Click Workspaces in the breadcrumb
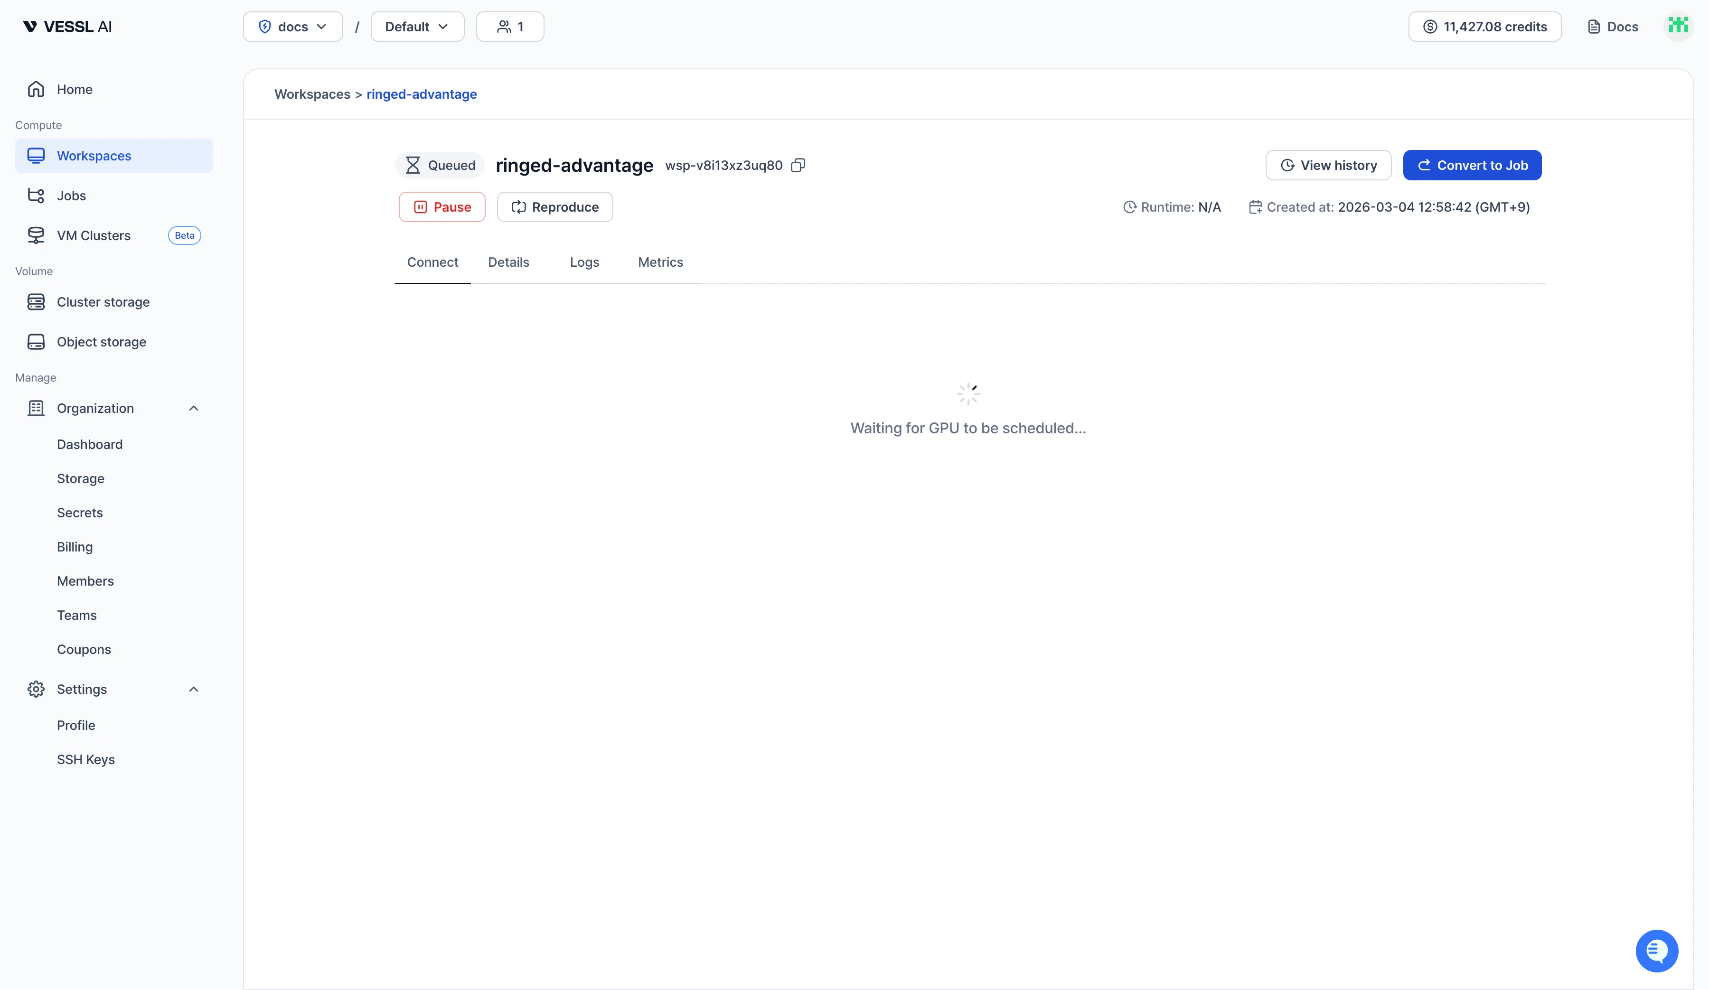 point(312,94)
